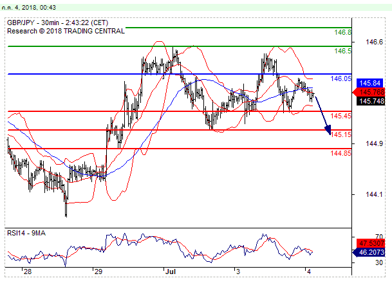Select the 144.85 support level label
392x285 pixels.
(x=341, y=153)
